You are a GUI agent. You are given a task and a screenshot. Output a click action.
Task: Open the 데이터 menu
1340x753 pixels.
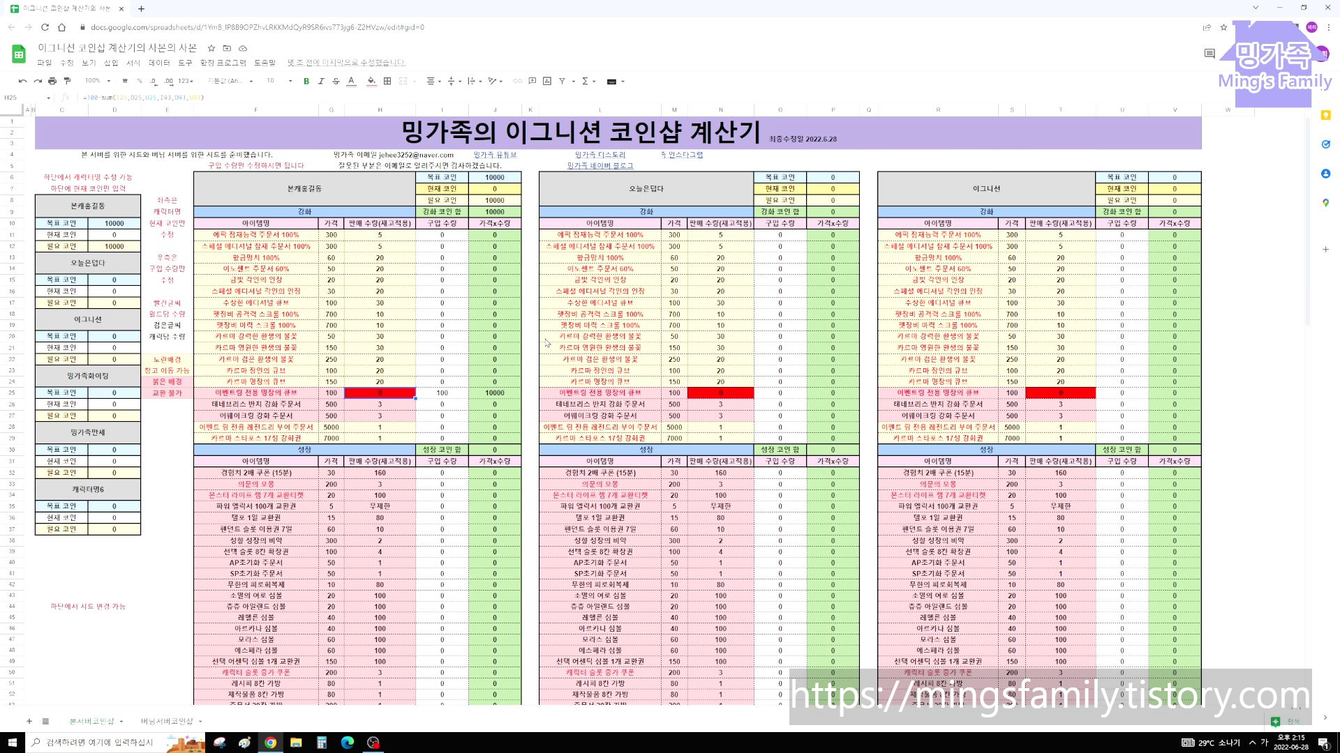[x=159, y=63]
